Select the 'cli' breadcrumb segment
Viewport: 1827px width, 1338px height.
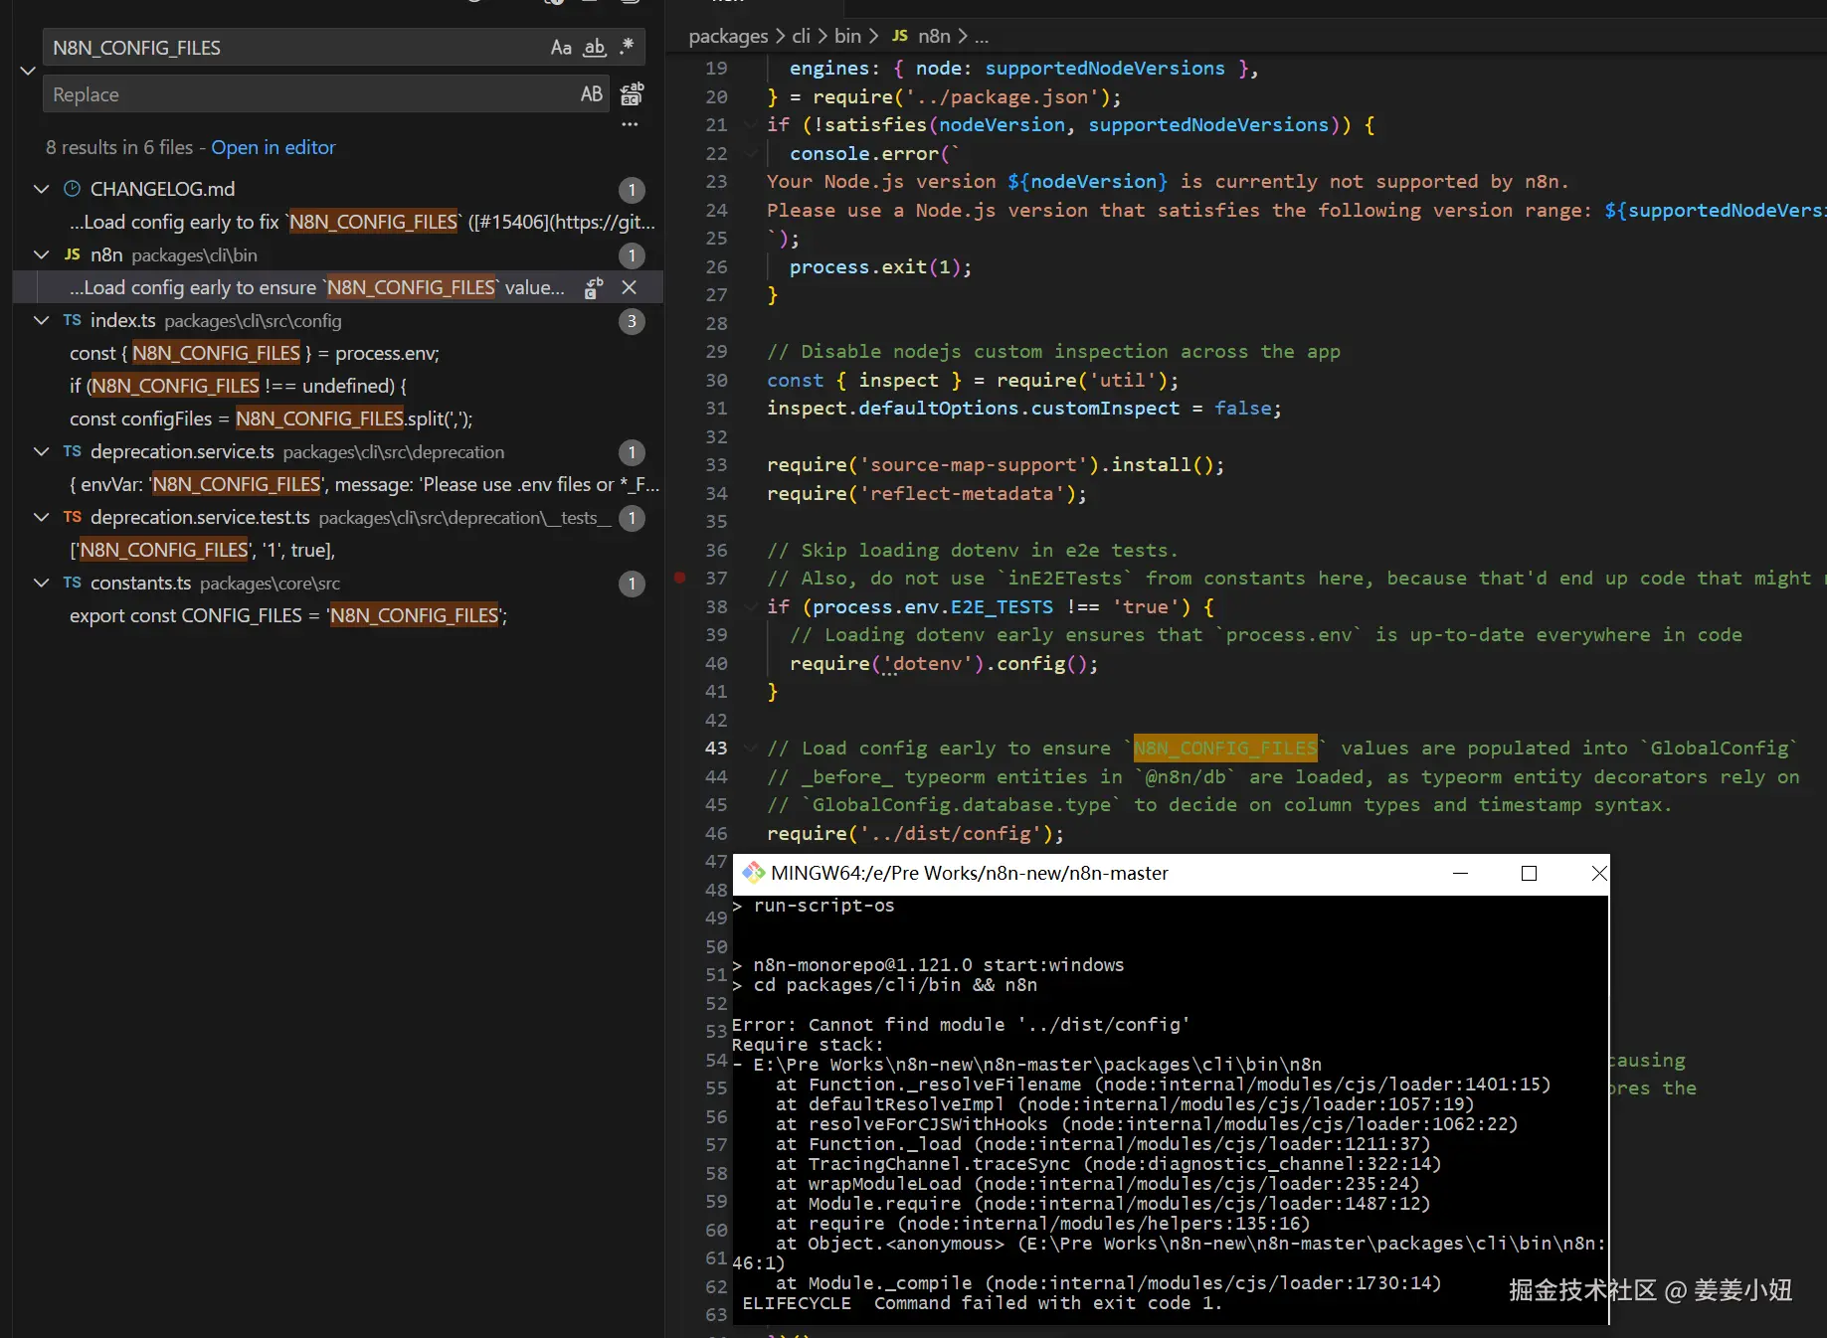coord(801,36)
